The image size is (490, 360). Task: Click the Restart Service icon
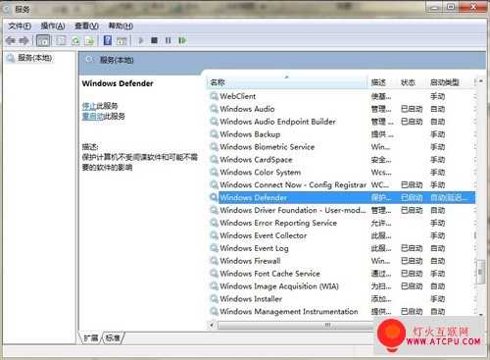(182, 40)
